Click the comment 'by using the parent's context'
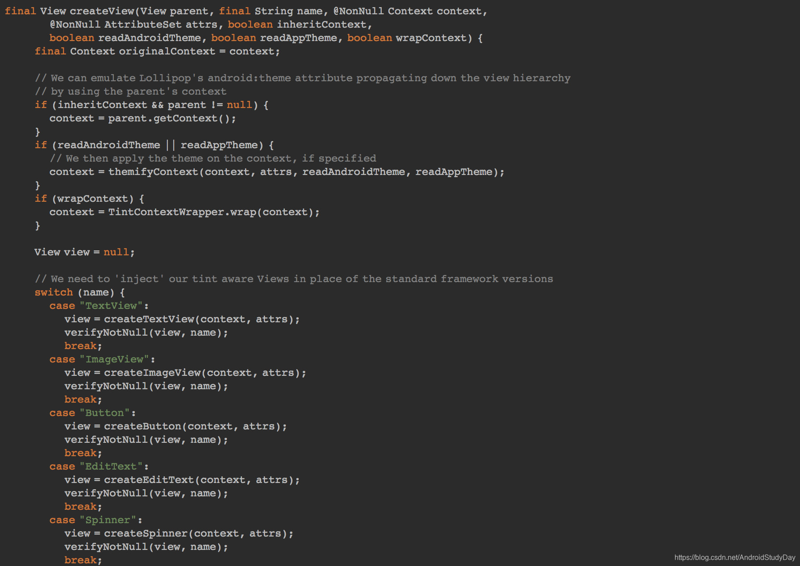Viewport: 800px width, 566px height. pos(131,92)
